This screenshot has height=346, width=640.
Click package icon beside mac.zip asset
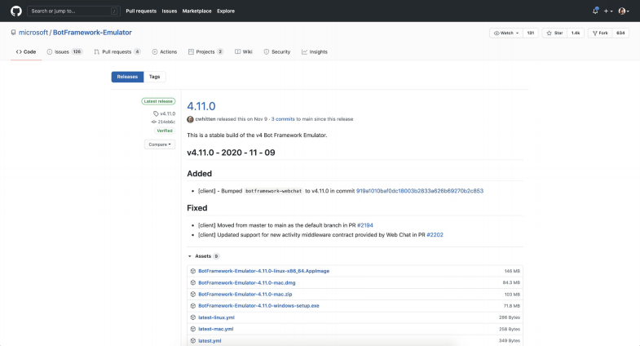click(193, 294)
